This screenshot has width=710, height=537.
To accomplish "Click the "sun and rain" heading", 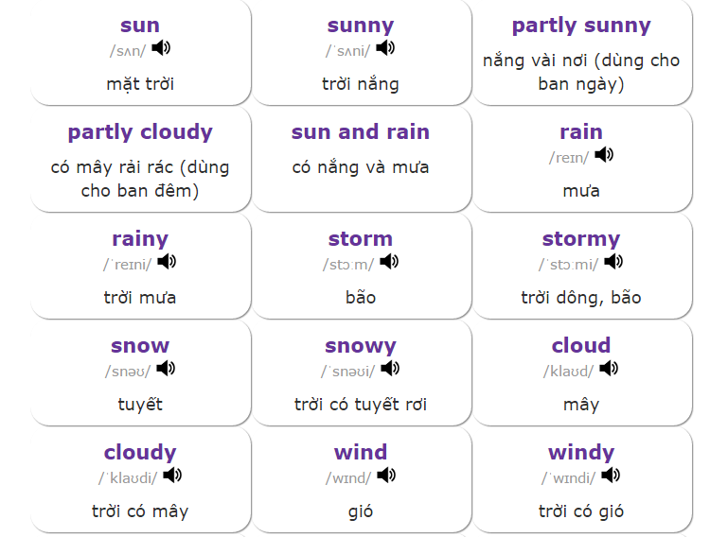I will point(361,132).
